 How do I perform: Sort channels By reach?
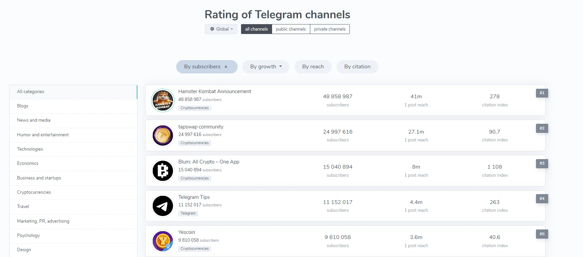pyautogui.click(x=313, y=67)
